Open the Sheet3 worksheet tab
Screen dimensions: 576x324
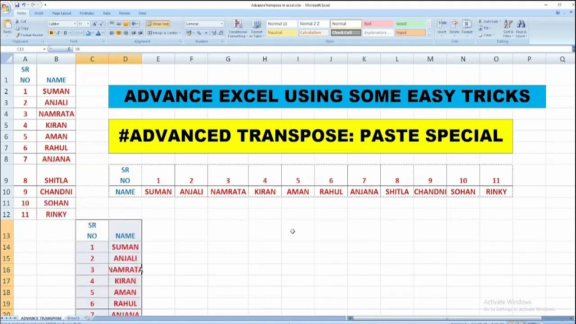point(73,318)
